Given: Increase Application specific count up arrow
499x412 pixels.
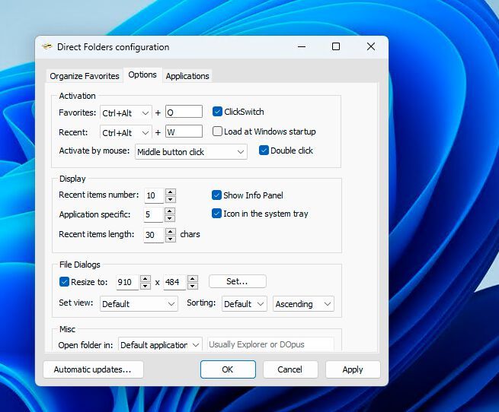Looking at the screenshot, I should pyautogui.click(x=170, y=211).
